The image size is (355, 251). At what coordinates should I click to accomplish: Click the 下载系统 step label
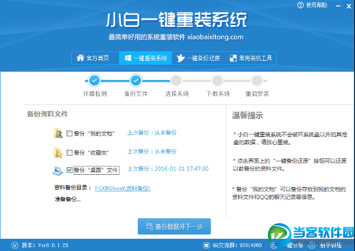click(x=218, y=93)
